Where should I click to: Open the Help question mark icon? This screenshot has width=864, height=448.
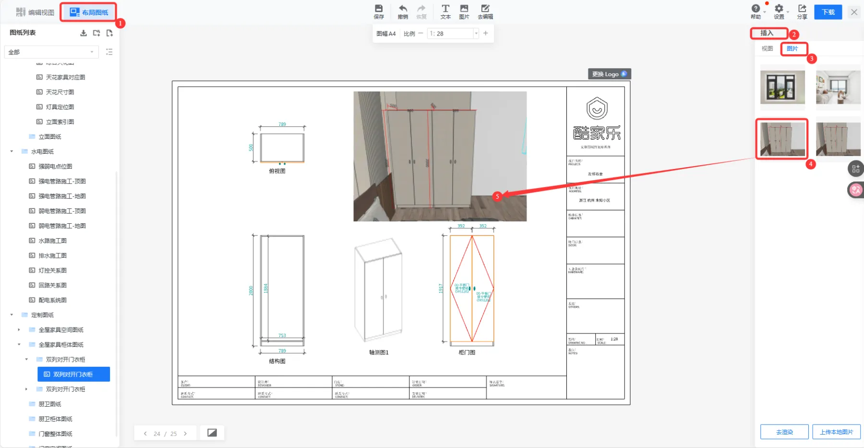coord(756,9)
